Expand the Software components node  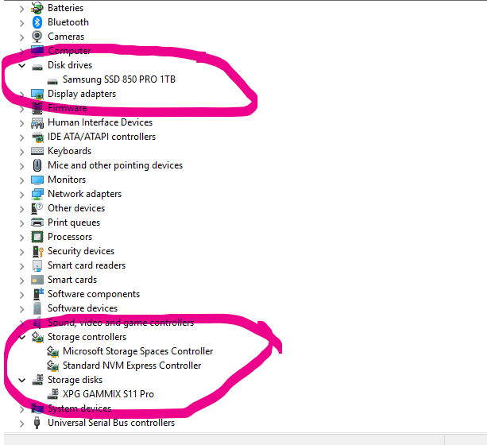[21, 295]
